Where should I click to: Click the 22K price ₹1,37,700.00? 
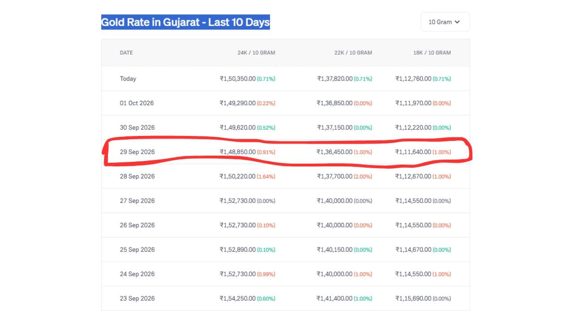335,177
